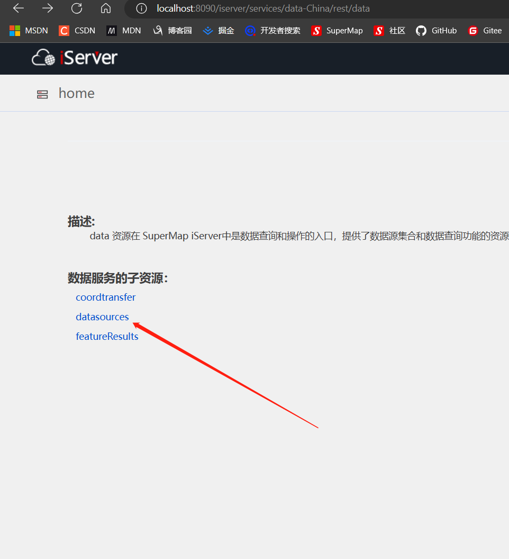
Task: Open the datasources sub-resource link
Action: coord(102,317)
